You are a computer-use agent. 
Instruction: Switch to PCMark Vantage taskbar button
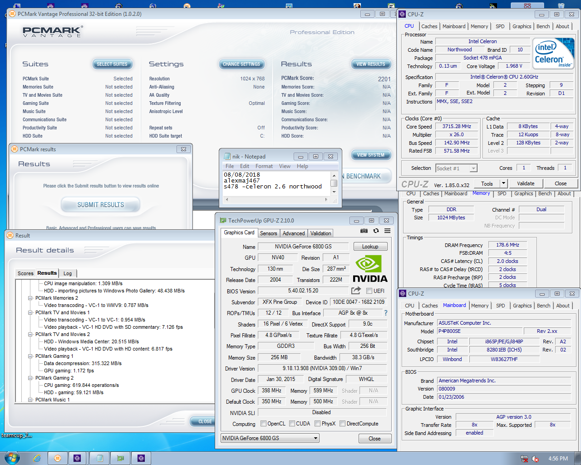(58, 458)
